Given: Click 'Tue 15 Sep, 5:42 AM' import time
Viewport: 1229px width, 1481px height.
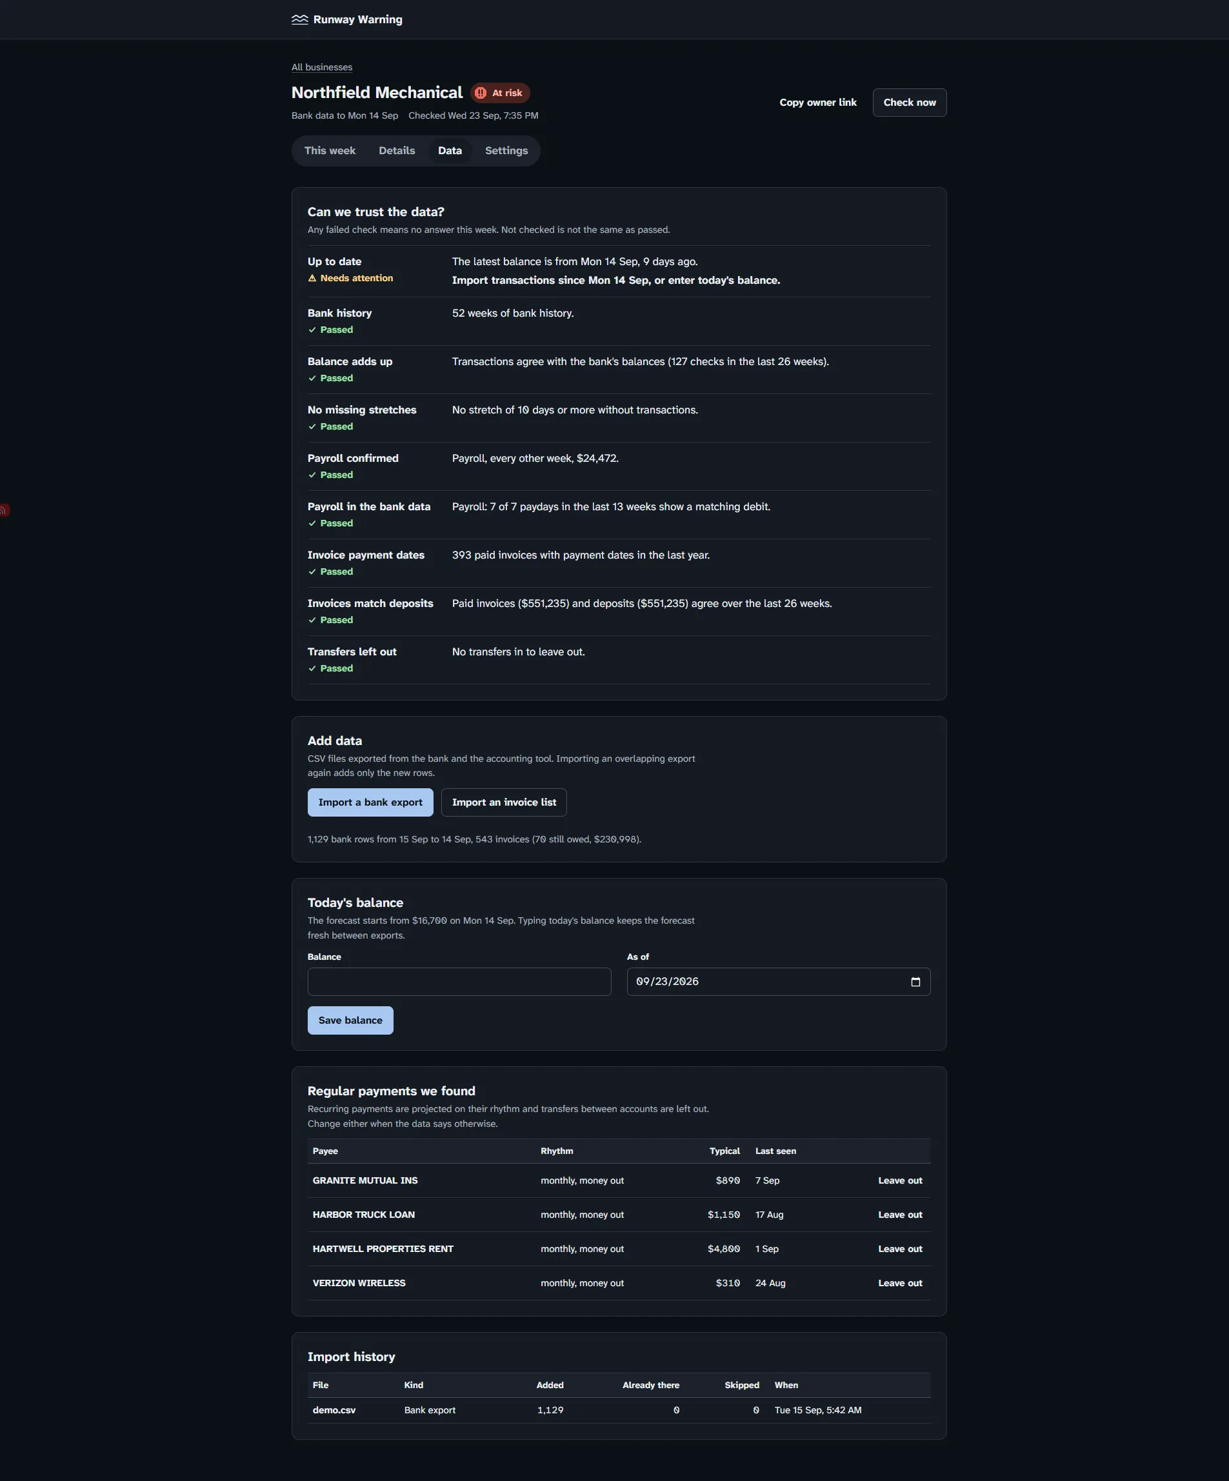Looking at the screenshot, I should coord(817,1411).
